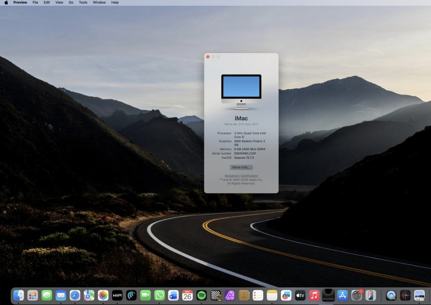431x305 pixels.
Task: Open the Regulatory Certification link
Action: point(241,175)
